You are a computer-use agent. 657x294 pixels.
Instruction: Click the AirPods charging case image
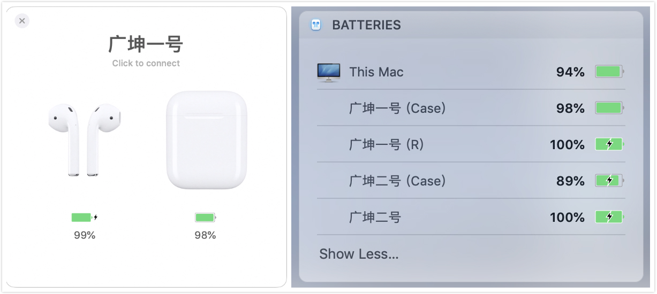[206, 140]
